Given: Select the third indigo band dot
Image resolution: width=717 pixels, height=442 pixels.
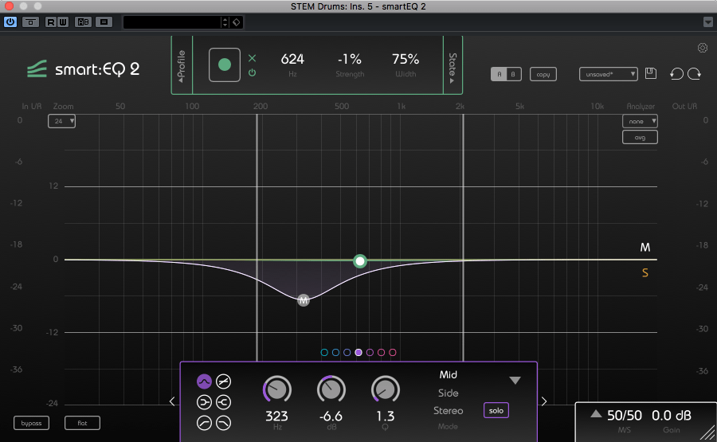Looking at the screenshot, I should (347, 353).
